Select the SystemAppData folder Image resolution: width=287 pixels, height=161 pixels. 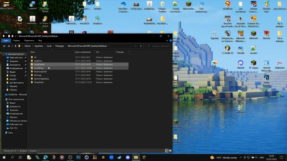[x=79, y=79]
